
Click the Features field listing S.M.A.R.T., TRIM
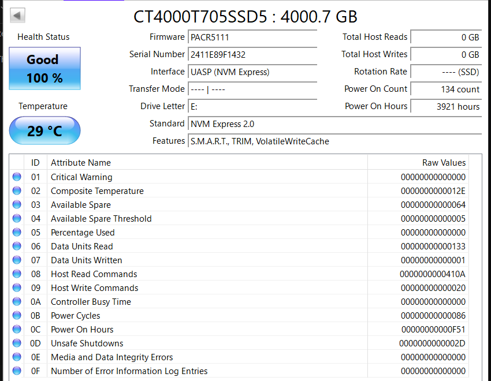point(334,141)
